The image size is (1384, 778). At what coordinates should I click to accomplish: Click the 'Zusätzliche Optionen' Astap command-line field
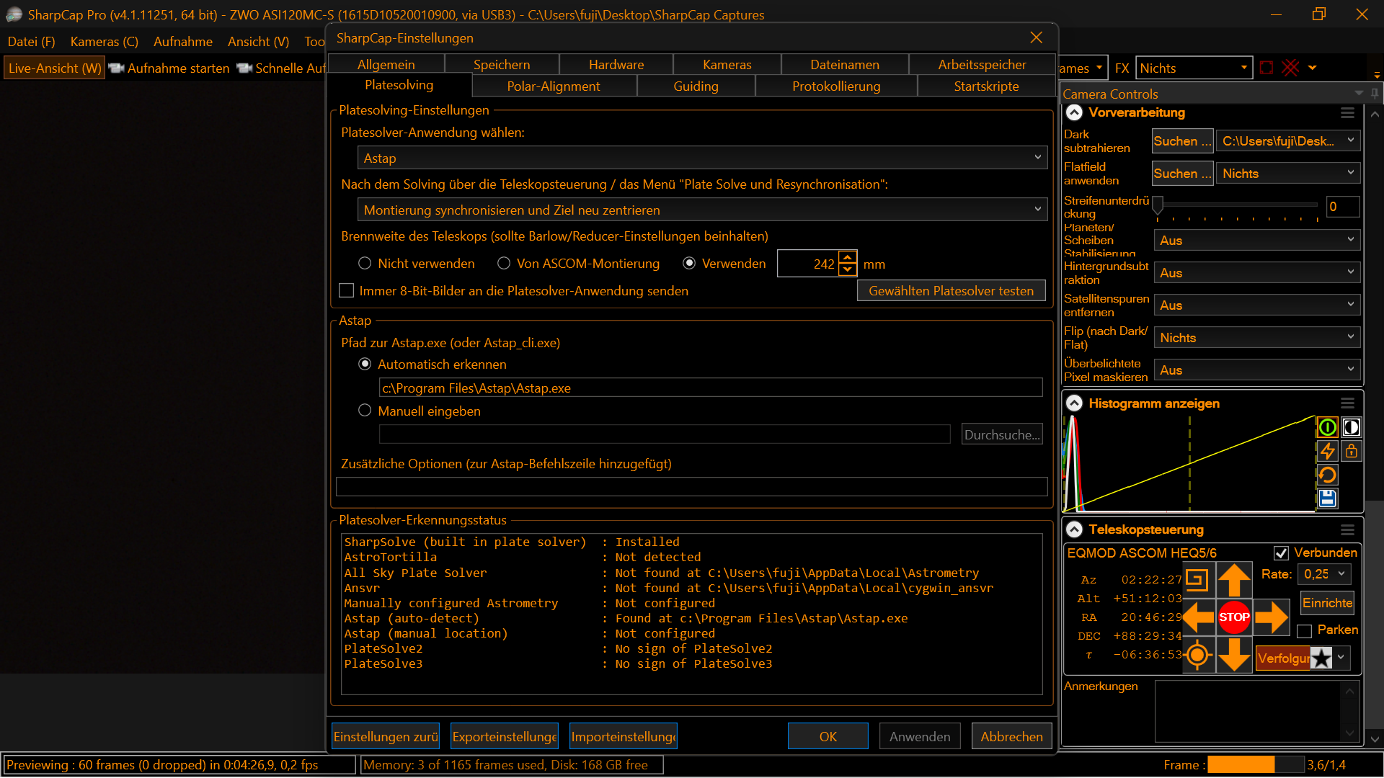tap(692, 487)
